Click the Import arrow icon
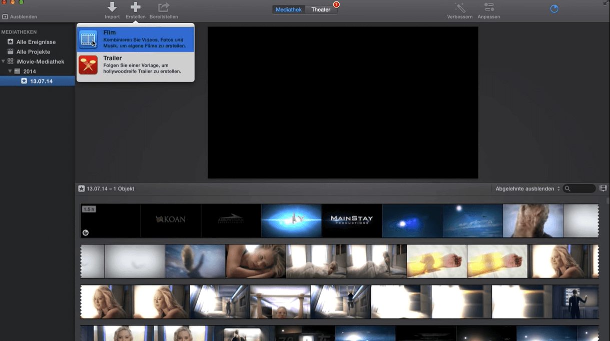The width and height of the screenshot is (610, 341). [112, 7]
